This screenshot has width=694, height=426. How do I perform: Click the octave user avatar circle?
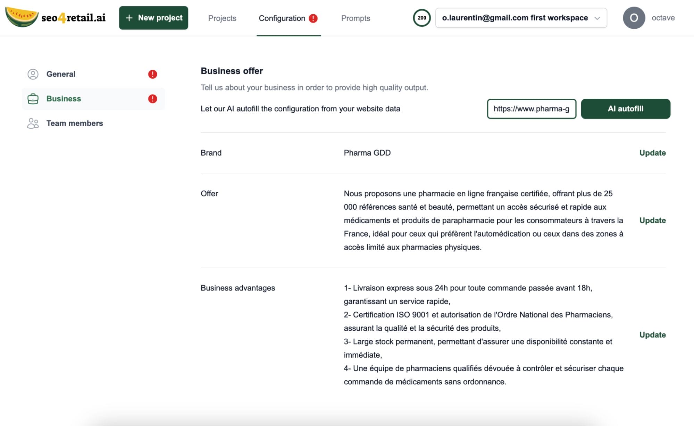pyautogui.click(x=634, y=18)
